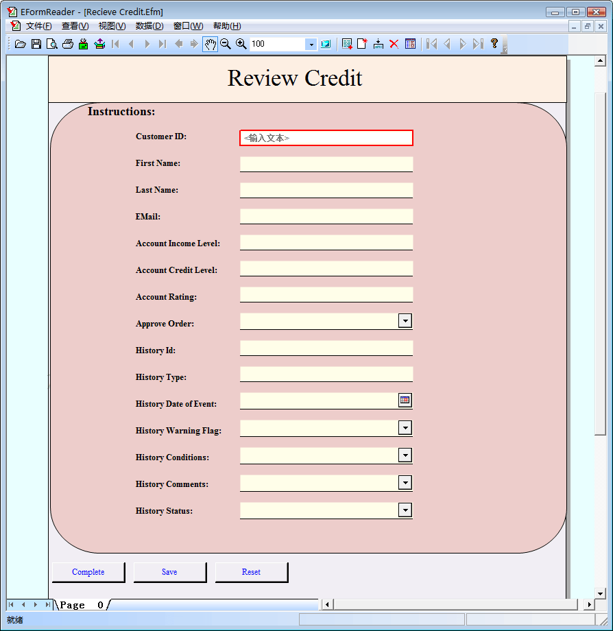Expand the History Status dropdown

pos(405,510)
